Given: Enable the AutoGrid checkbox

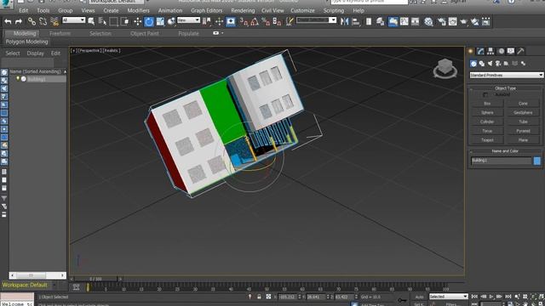Looking at the screenshot, I should [485, 94].
